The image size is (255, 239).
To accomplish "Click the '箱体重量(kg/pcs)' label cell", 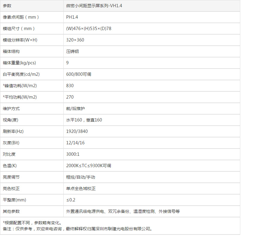I will 19,63.
